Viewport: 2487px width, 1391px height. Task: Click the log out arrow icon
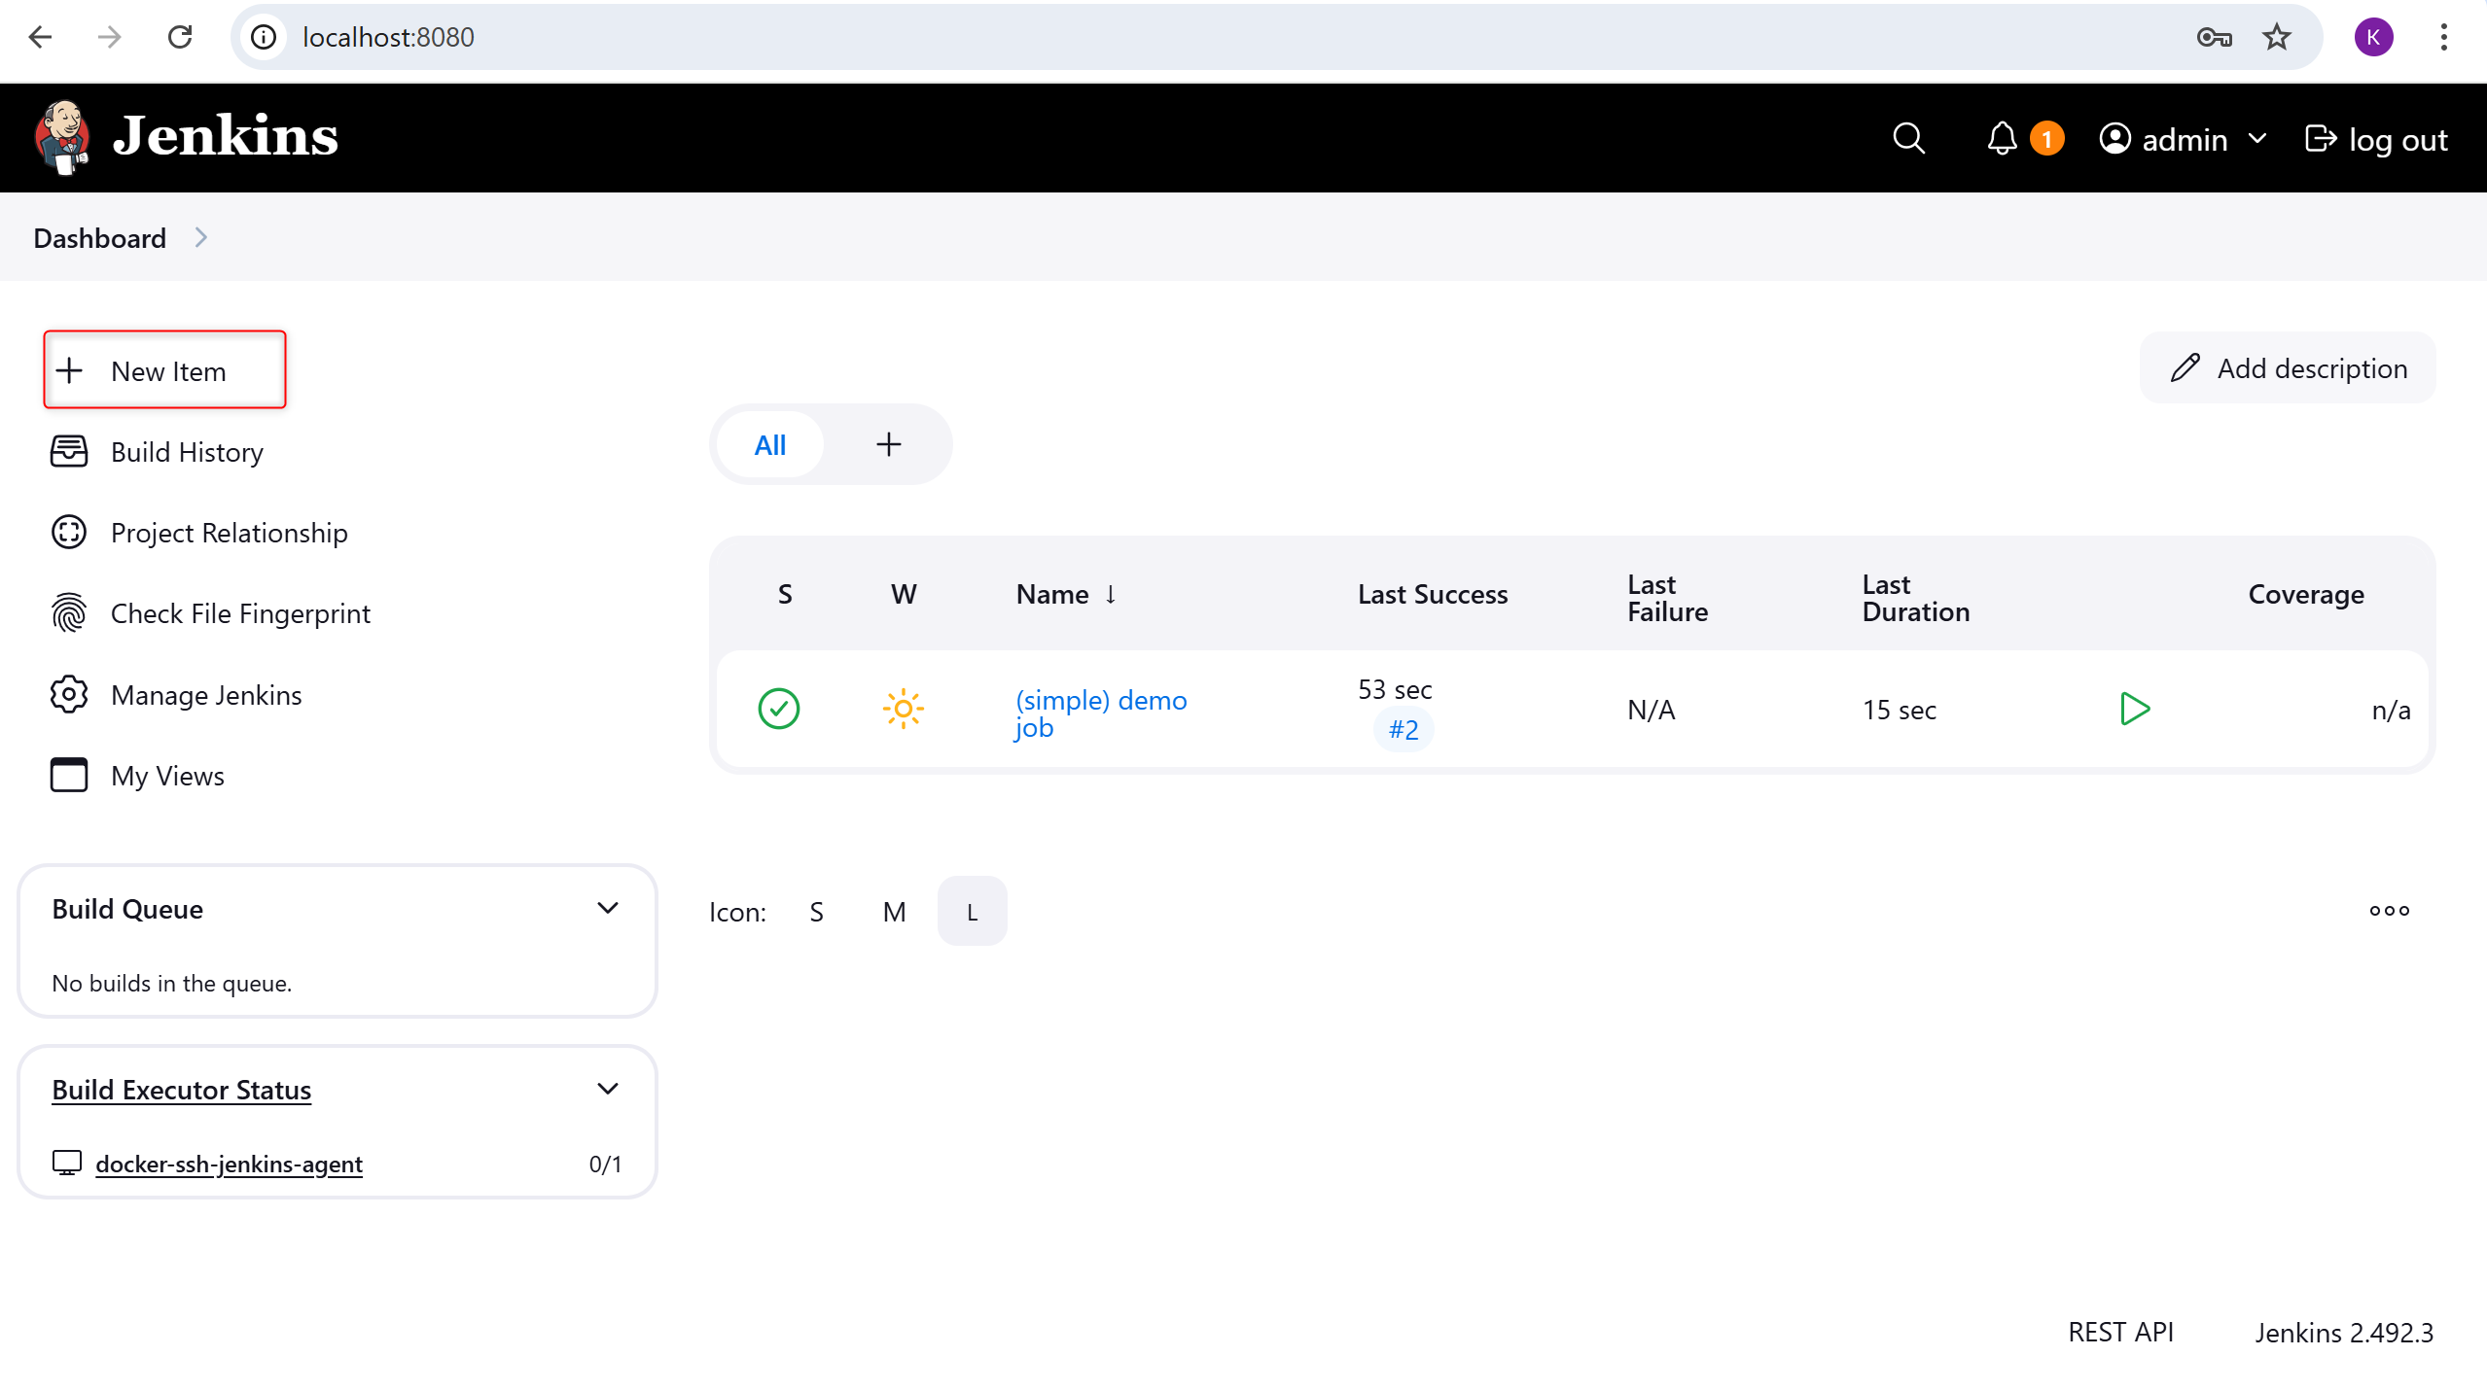[x=2321, y=139]
